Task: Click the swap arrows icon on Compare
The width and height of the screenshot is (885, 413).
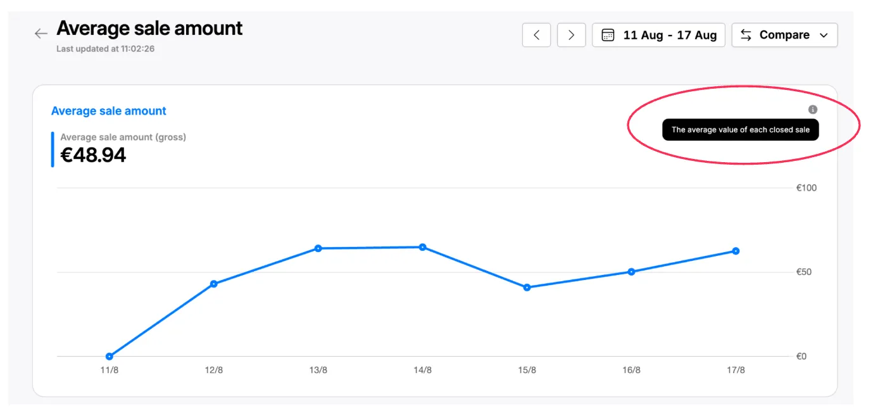Action: (x=746, y=35)
